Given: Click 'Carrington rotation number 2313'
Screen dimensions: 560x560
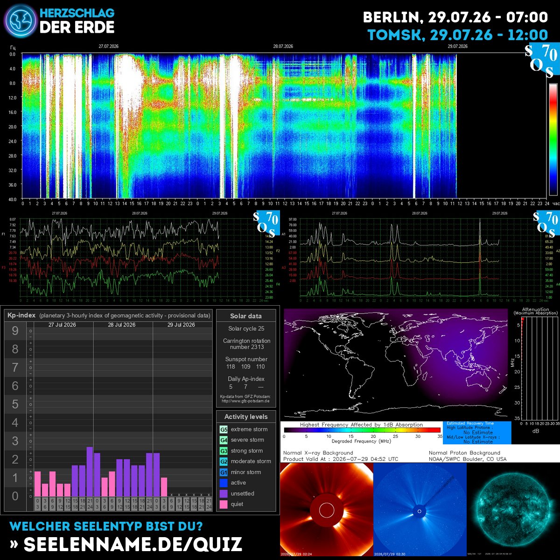Looking at the screenshot, I should point(246,344).
